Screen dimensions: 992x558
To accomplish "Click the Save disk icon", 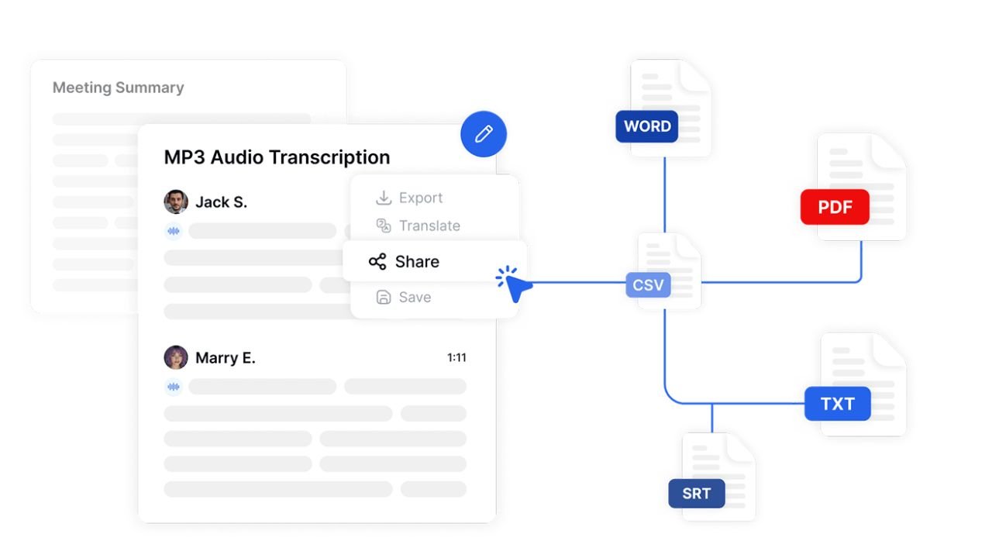I will (383, 297).
